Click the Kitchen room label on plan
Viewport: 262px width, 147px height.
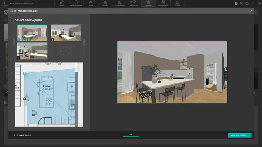(x=47, y=86)
